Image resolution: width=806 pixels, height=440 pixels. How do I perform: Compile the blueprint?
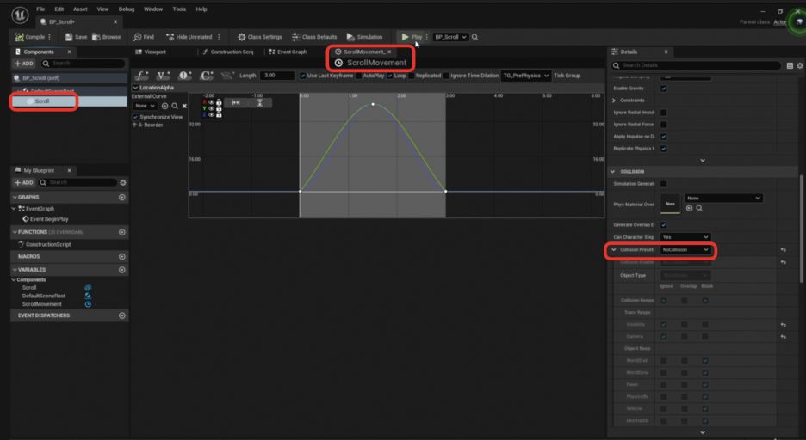click(30, 37)
